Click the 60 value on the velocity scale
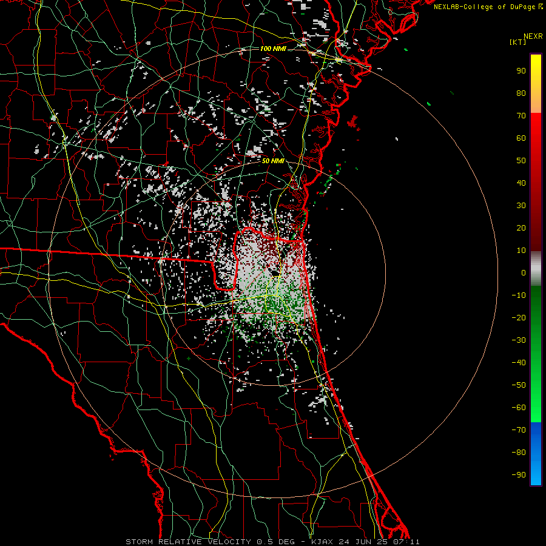 (521, 138)
